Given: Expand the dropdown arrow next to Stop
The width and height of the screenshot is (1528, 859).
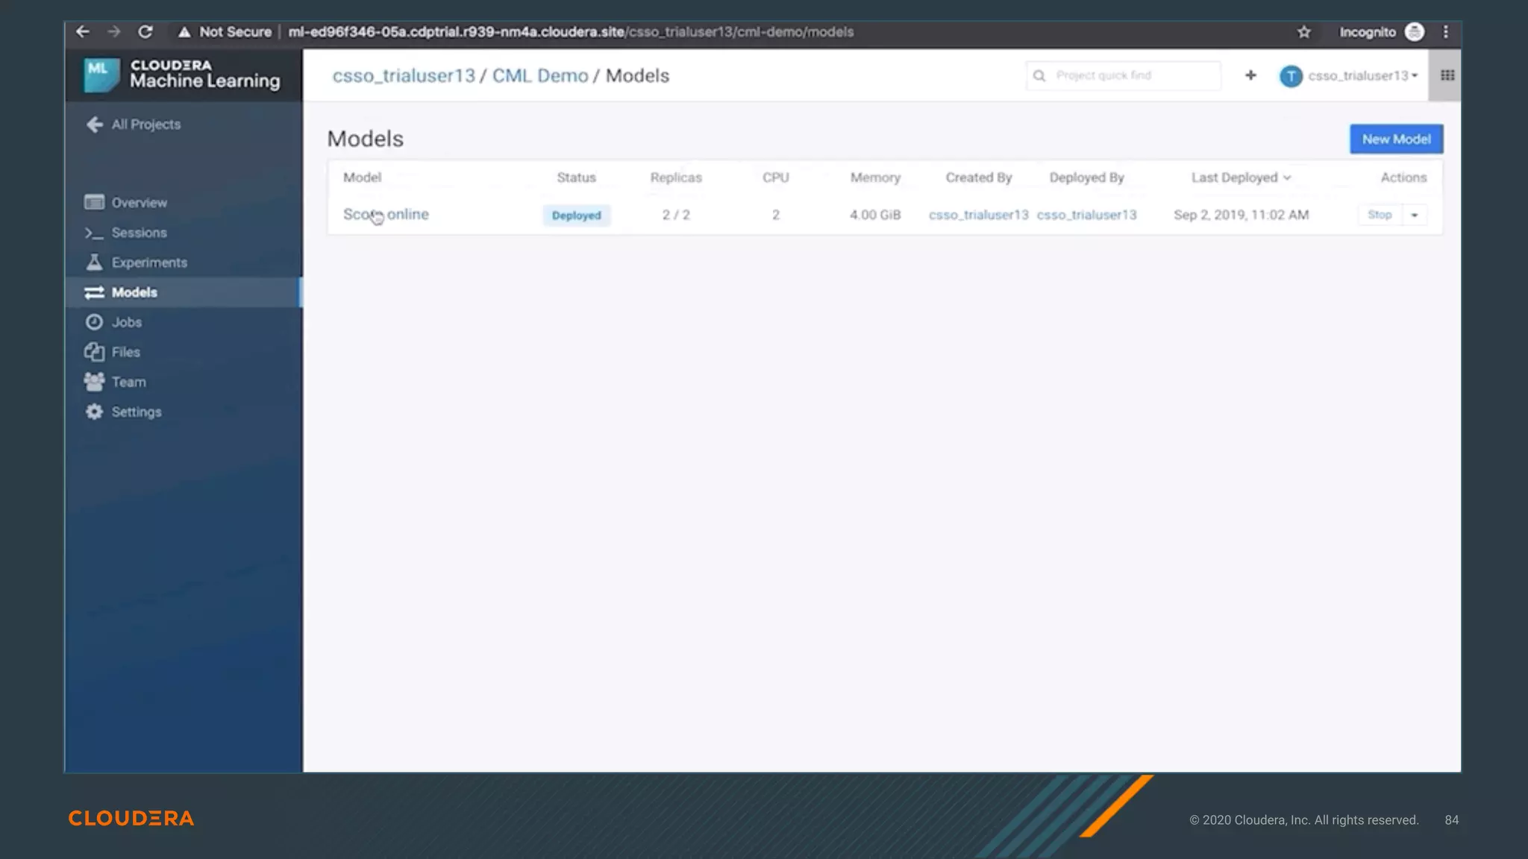Looking at the screenshot, I should pyautogui.click(x=1414, y=215).
